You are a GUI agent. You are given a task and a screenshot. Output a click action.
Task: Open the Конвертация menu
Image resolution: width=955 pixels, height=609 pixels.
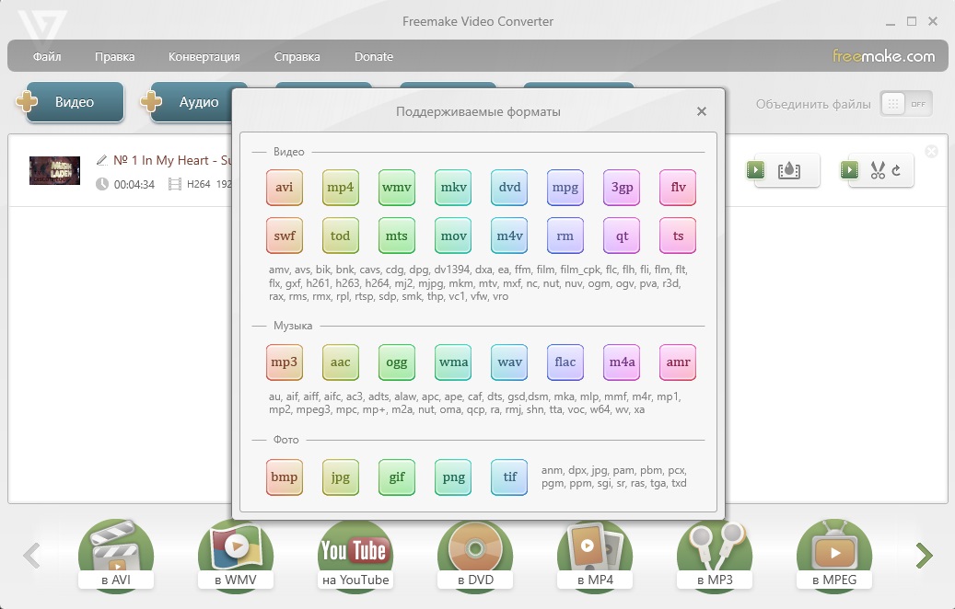pyautogui.click(x=204, y=57)
